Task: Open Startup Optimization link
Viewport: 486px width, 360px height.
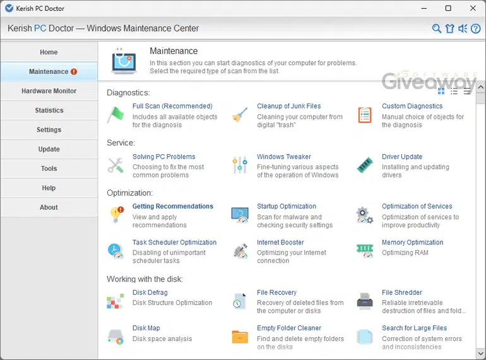Action: [x=287, y=206]
